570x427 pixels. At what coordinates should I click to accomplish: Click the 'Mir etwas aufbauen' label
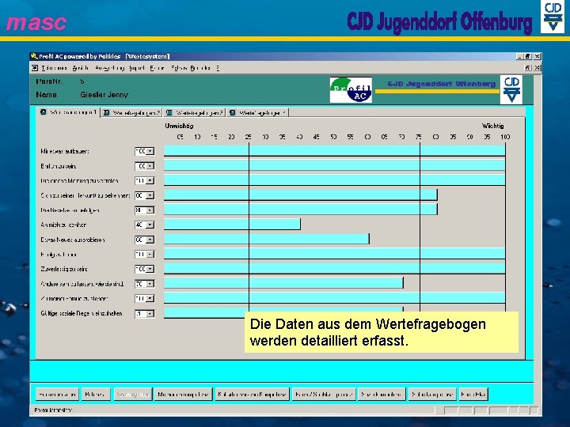(x=65, y=151)
